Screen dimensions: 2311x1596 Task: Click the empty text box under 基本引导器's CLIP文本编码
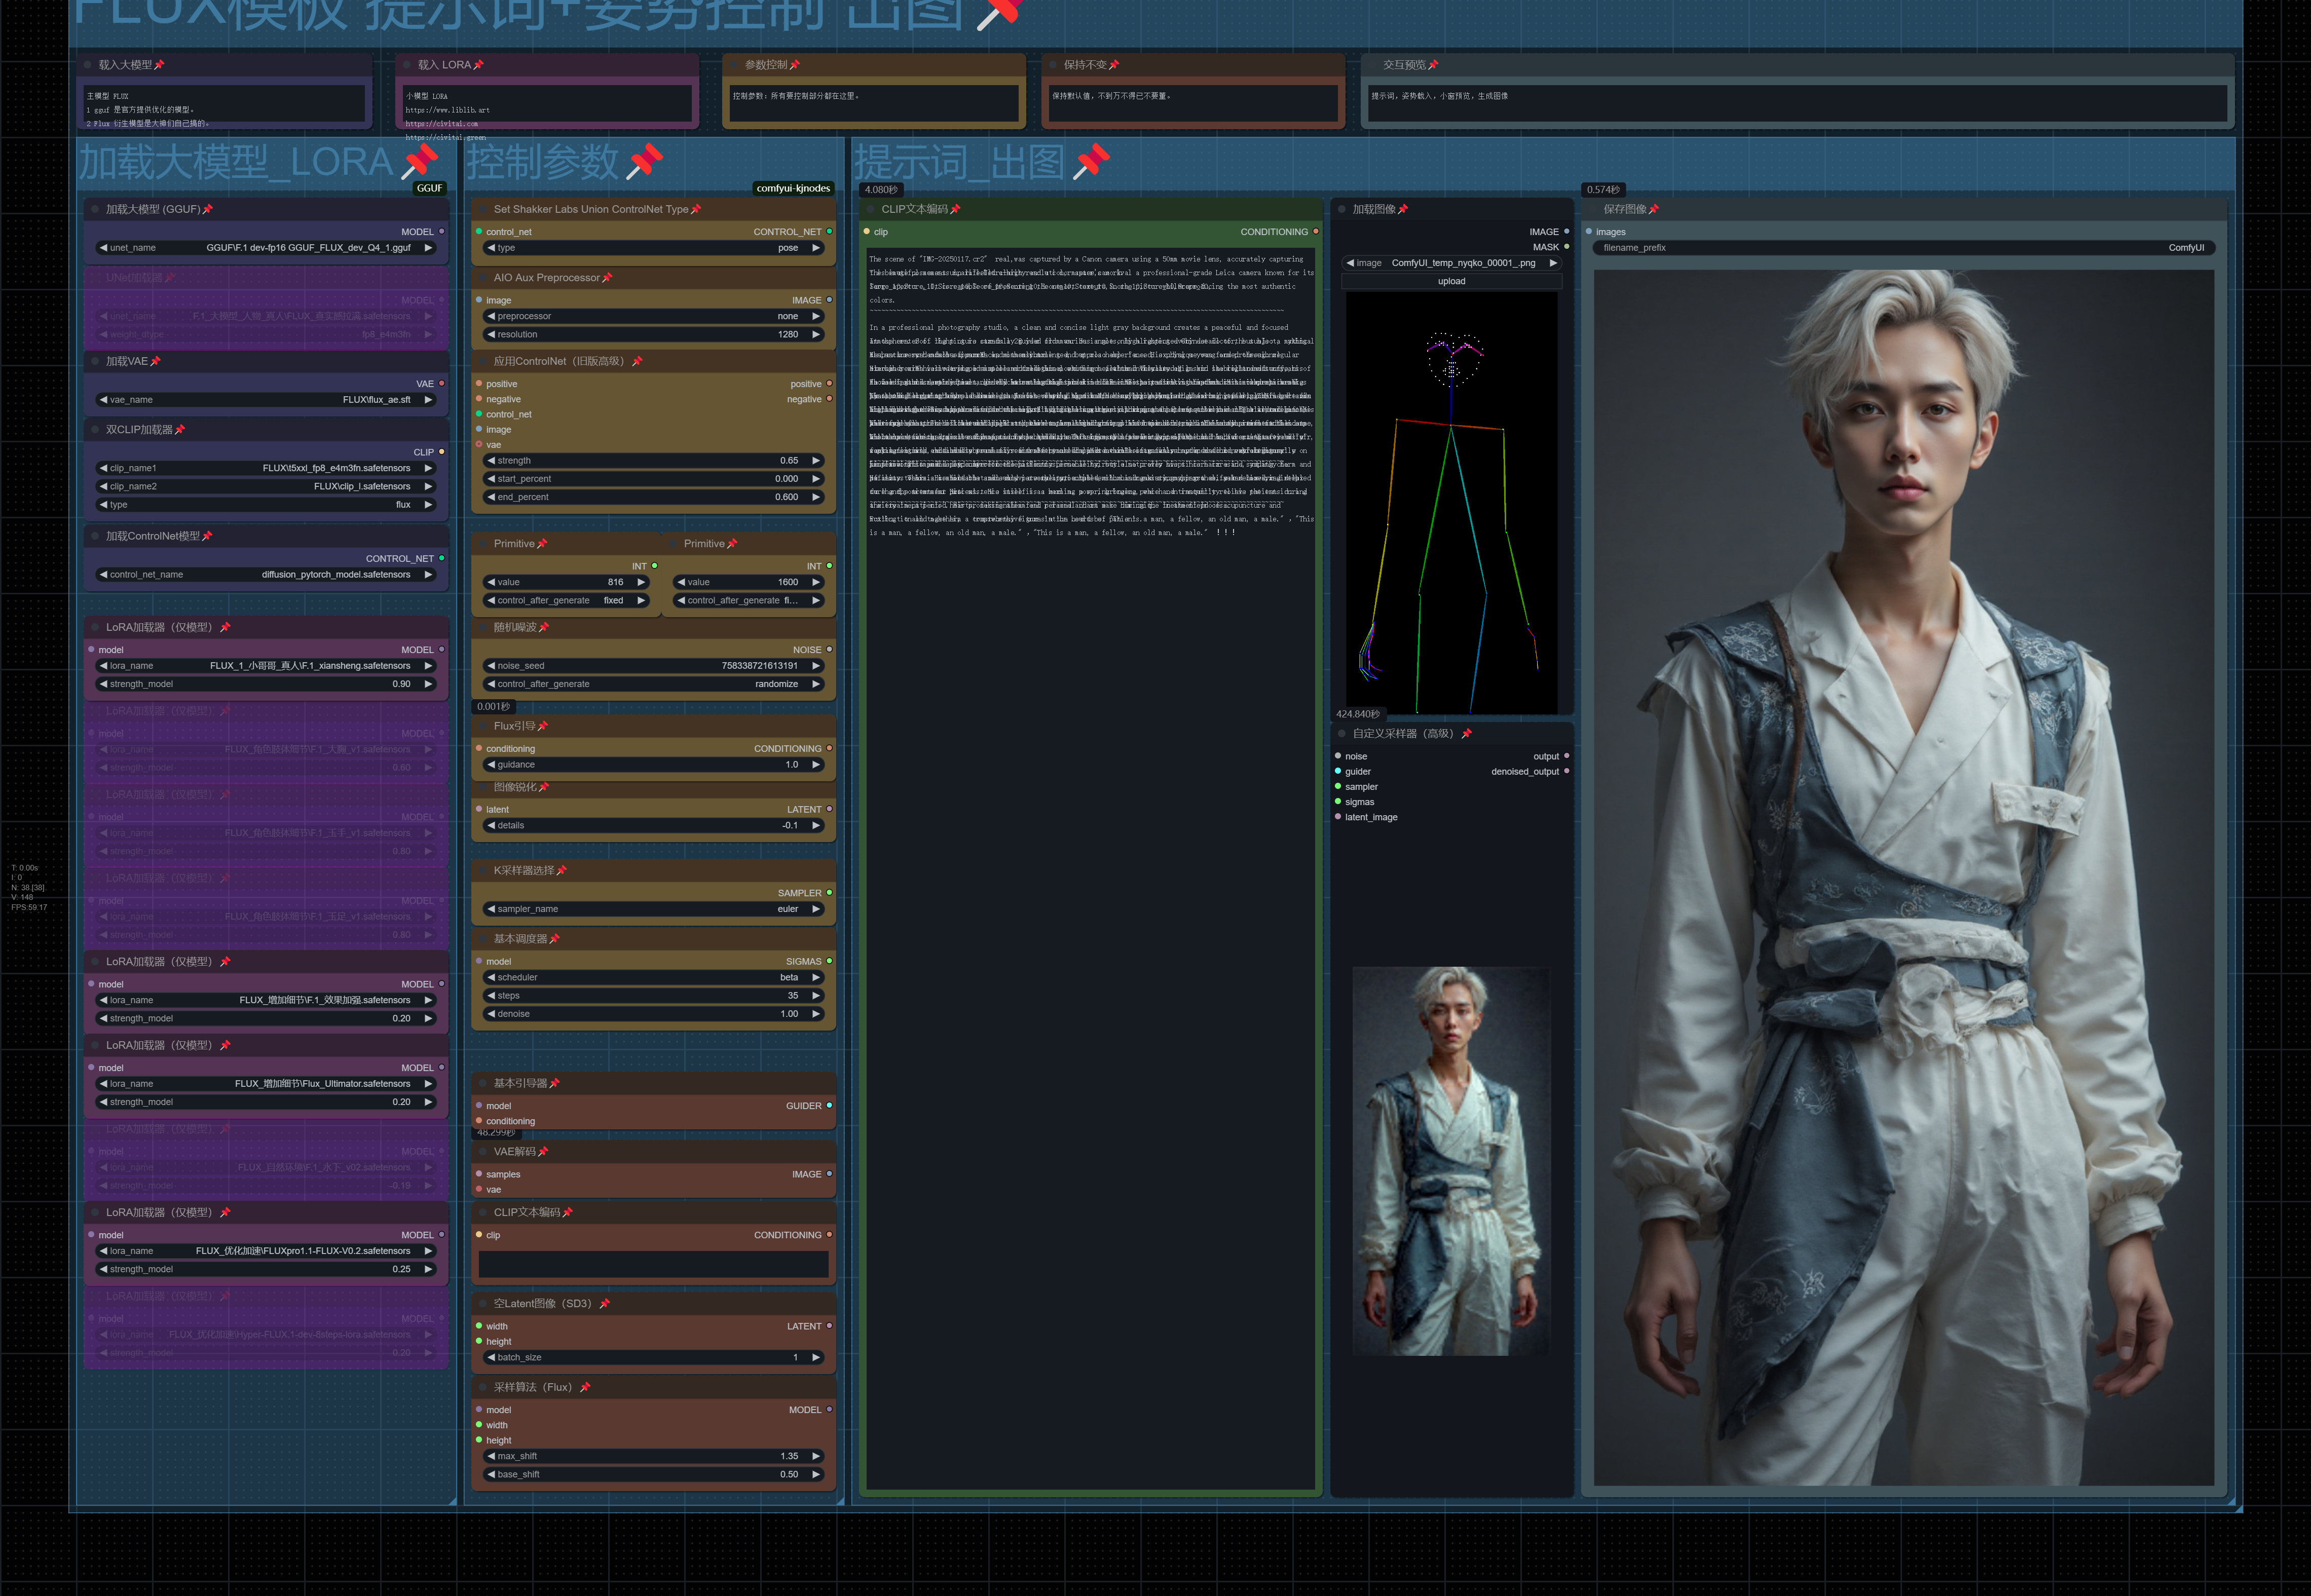tap(654, 1264)
